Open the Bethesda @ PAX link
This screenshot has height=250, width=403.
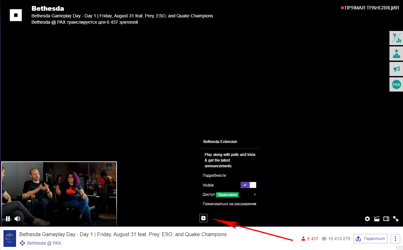point(44,243)
